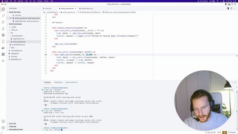
Task: Select the Terminal panel tab
Action: pos(47,82)
